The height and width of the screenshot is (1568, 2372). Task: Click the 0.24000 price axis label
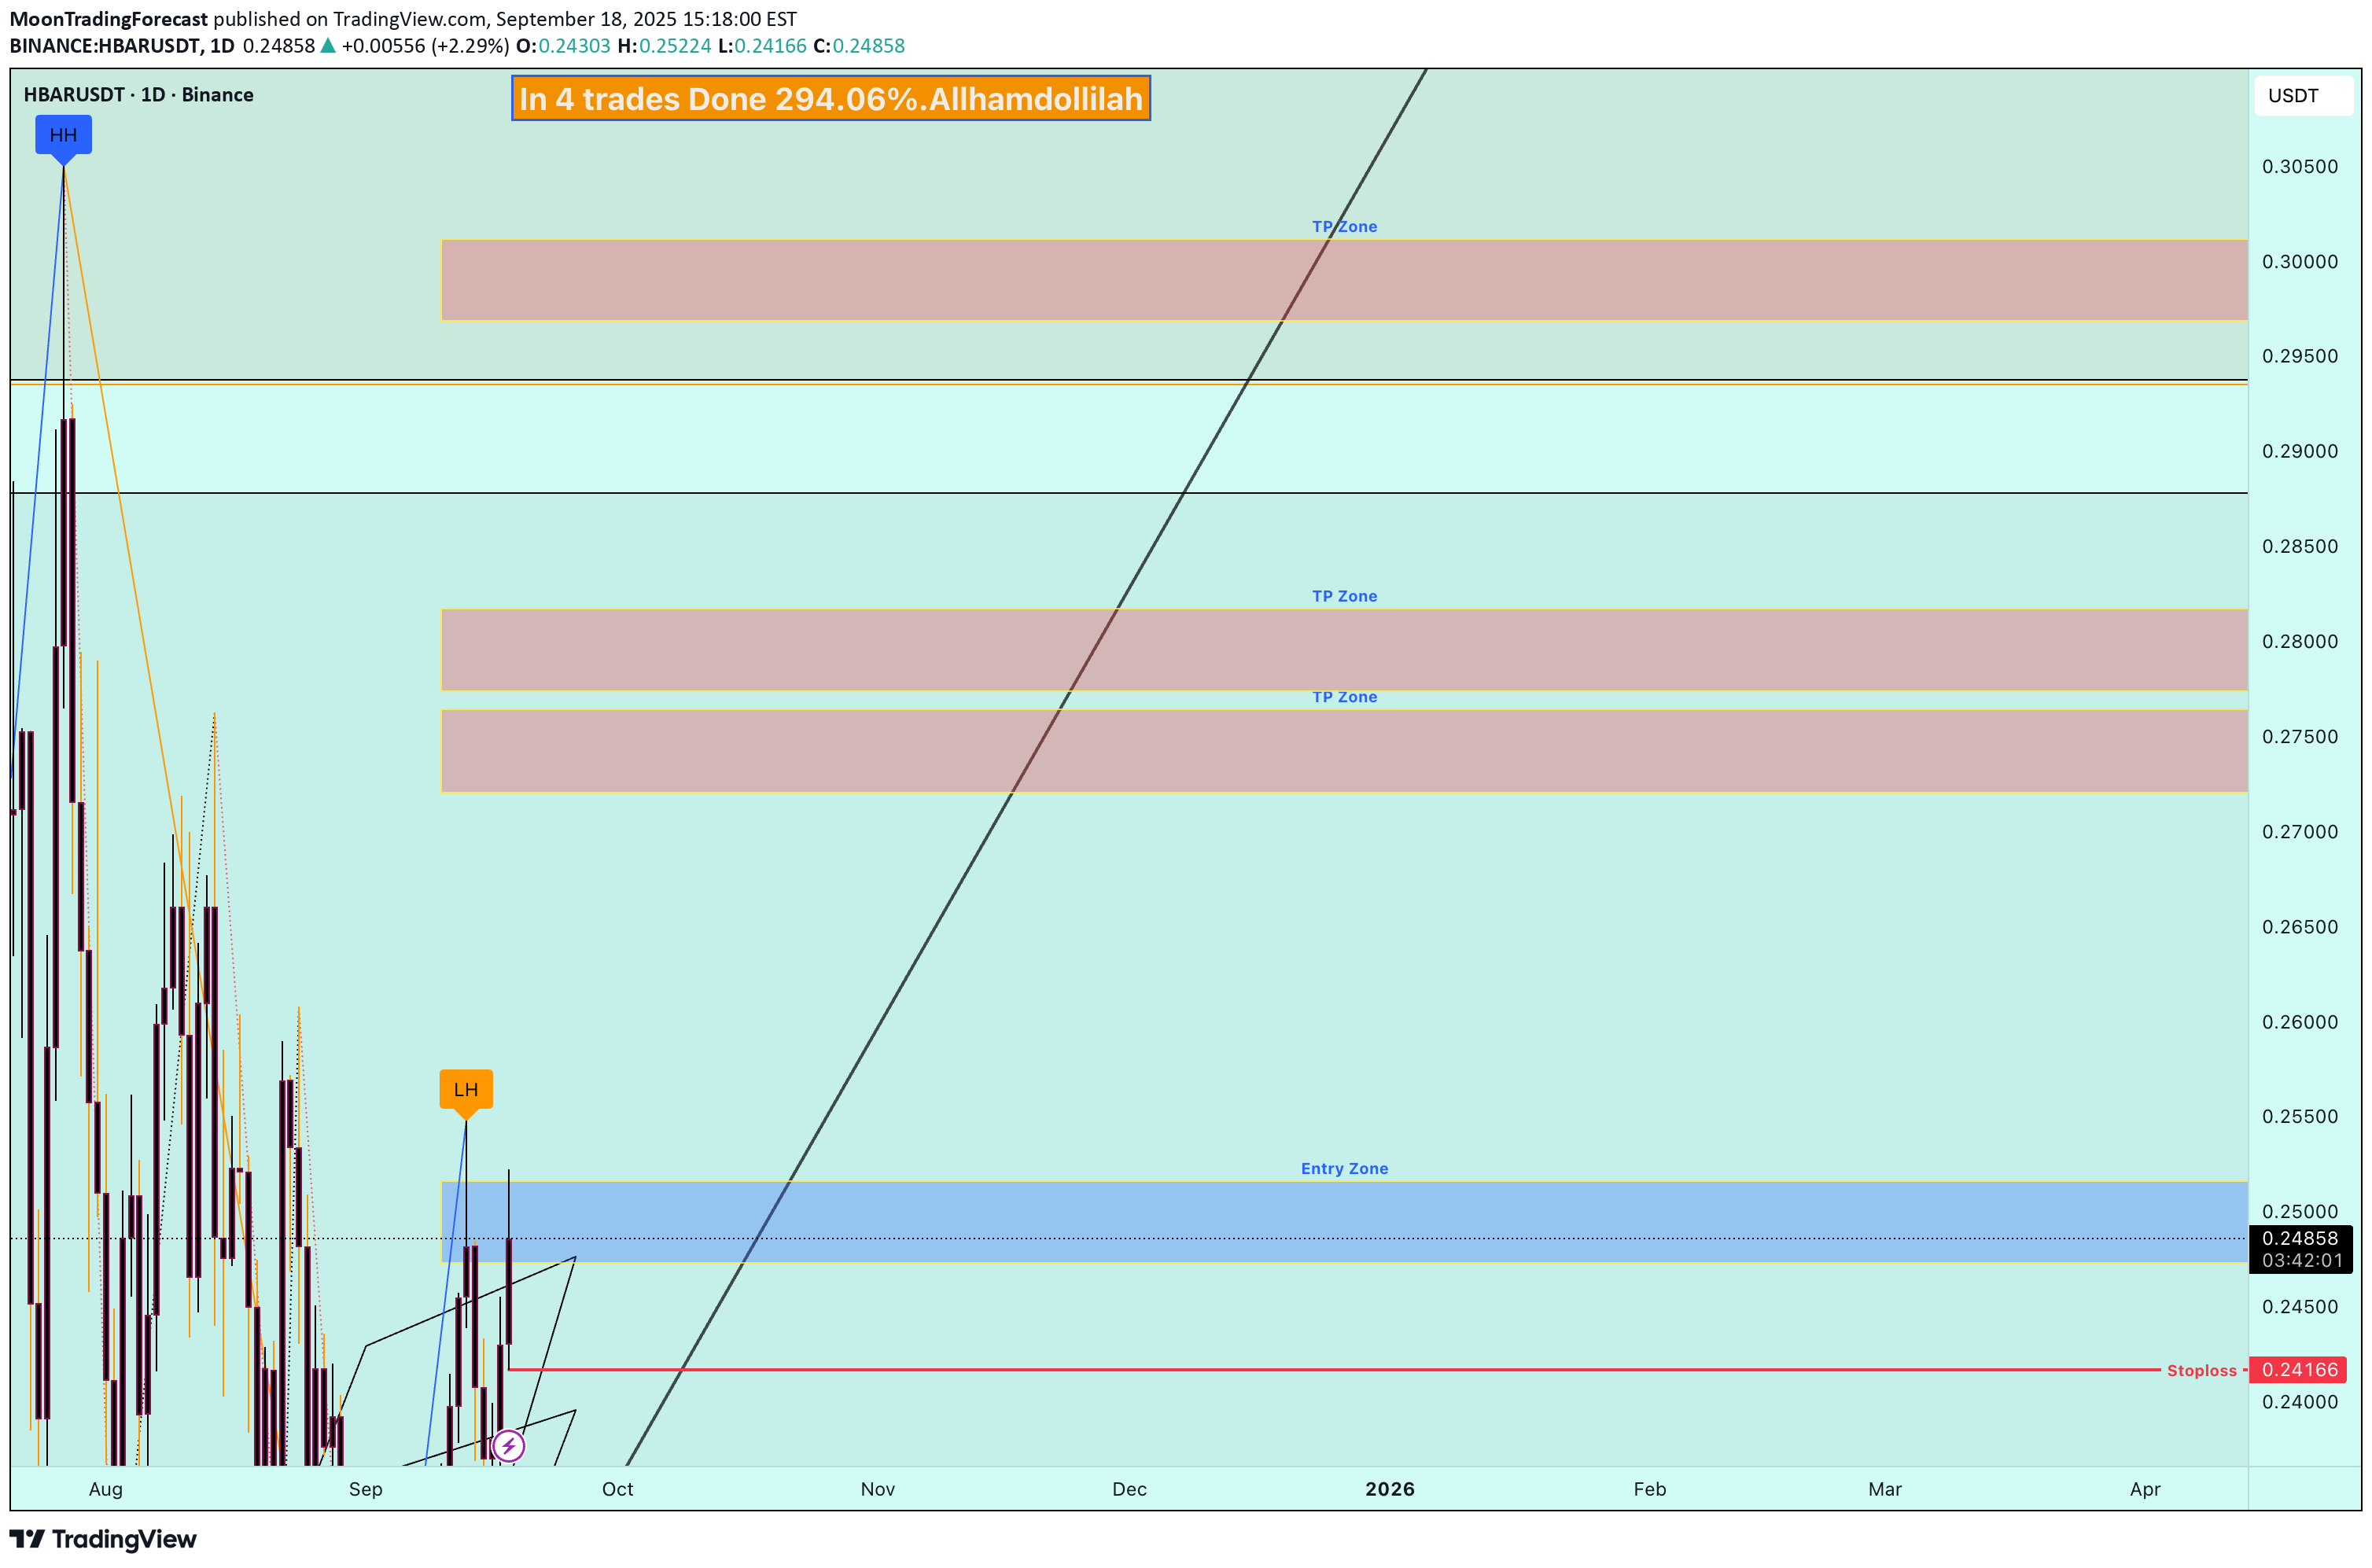[x=2300, y=1401]
